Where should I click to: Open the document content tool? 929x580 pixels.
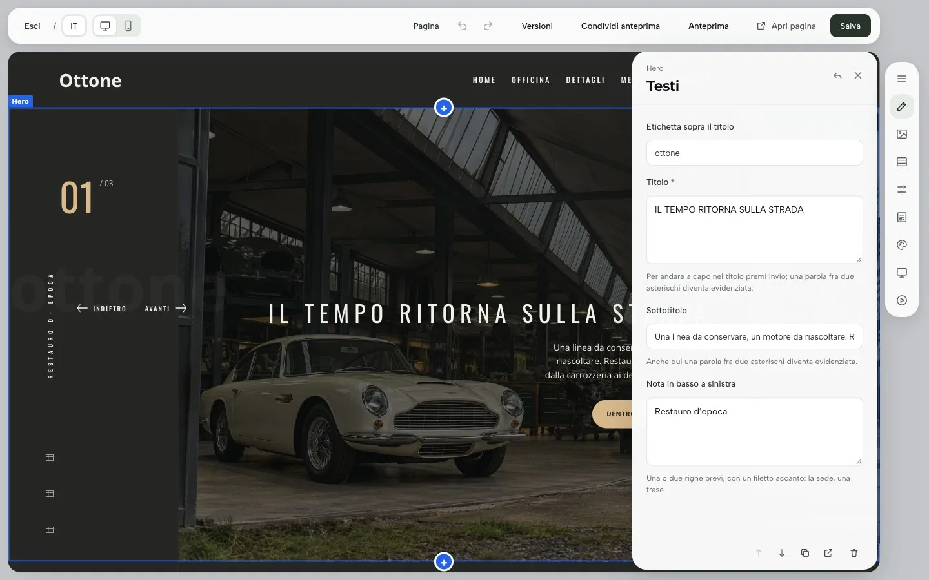pyautogui.click(x=902, y=217)
